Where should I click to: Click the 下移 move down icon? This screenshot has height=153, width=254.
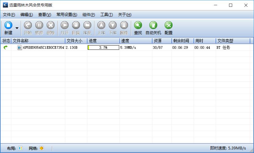tap(113, 25)
